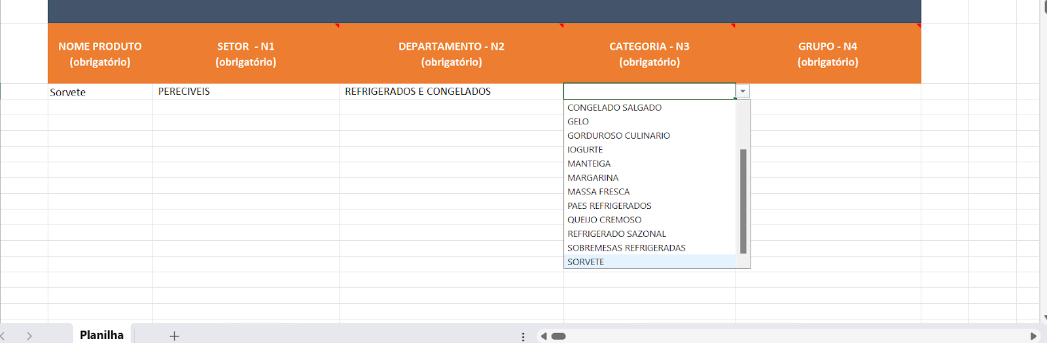
Task: Click the three-dot tab bar resize handle
Action: point(523,336)
